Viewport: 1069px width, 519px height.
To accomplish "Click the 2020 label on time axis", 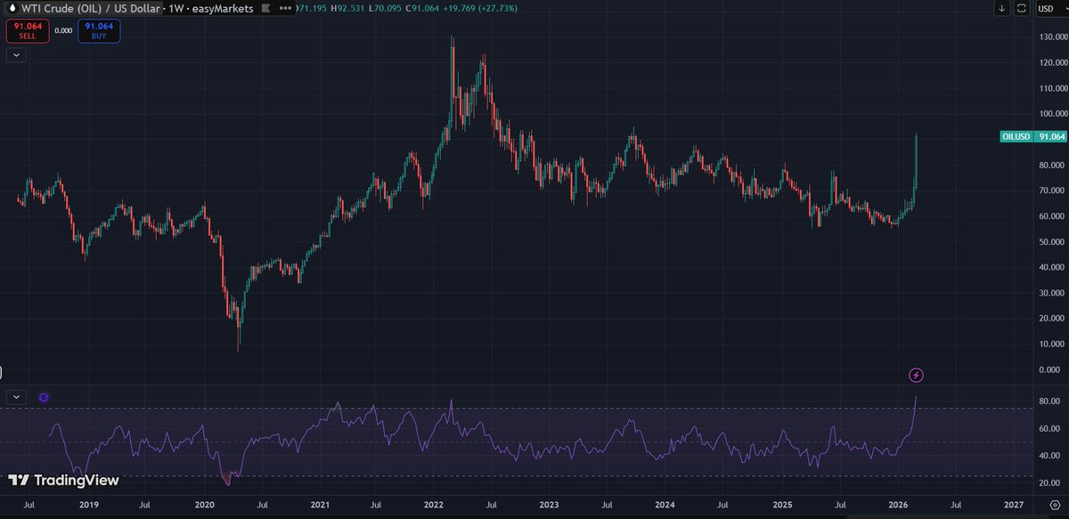I will (x=205, y=504).
